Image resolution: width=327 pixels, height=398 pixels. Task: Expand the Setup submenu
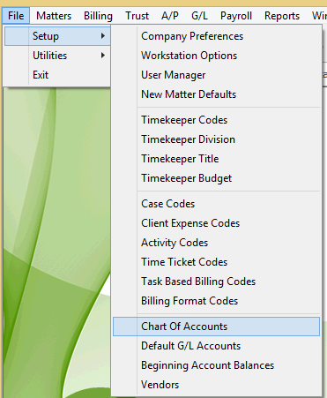57,36
